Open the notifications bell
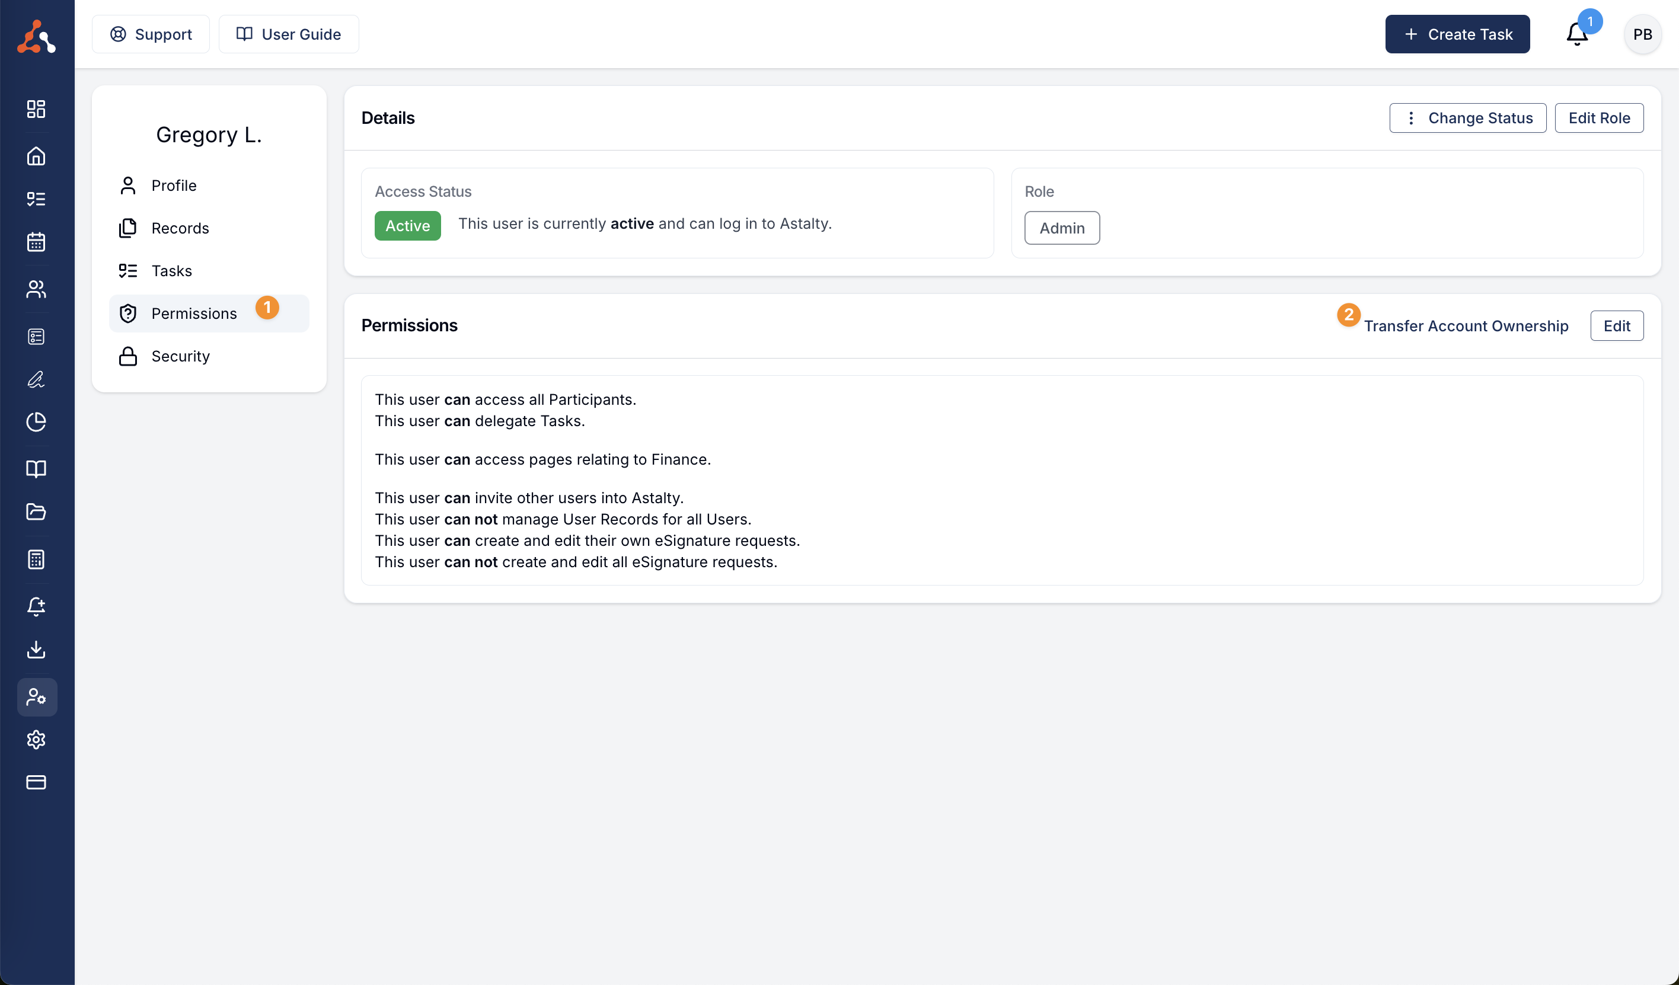 pyautogui.click(x=1576, y=34)
